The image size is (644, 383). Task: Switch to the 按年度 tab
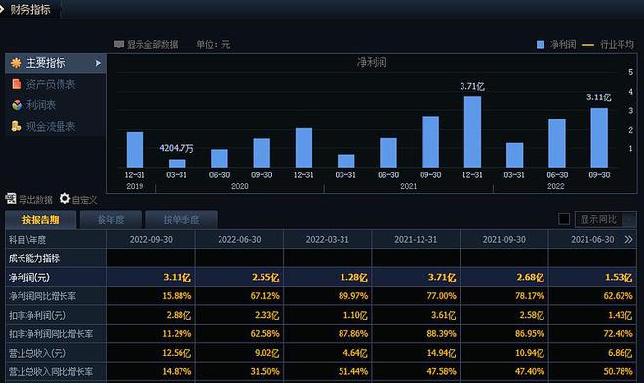(111, 220)
